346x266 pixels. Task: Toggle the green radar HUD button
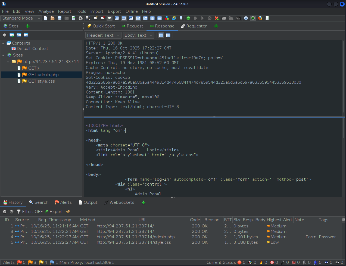(x=253, y=18)
